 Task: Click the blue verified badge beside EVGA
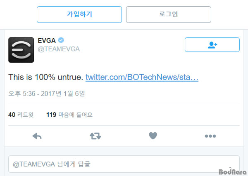(x=61, y=40)
